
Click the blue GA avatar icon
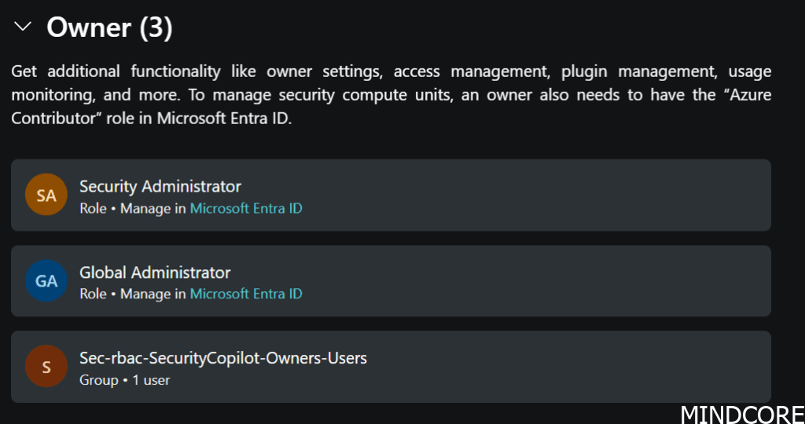46,281
